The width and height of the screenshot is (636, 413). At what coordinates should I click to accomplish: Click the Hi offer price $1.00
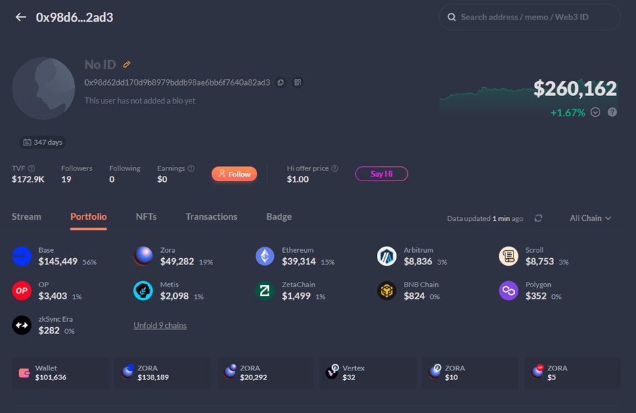[298, 179]
